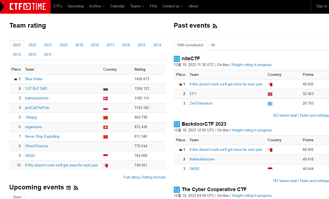
Task: Select the 2015 rating tab
Action: 142,45
